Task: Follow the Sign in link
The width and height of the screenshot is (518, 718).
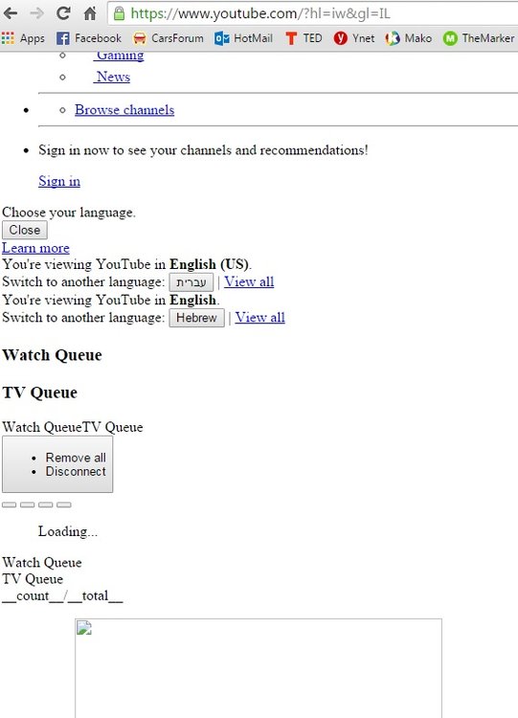Action: point(59,181)
